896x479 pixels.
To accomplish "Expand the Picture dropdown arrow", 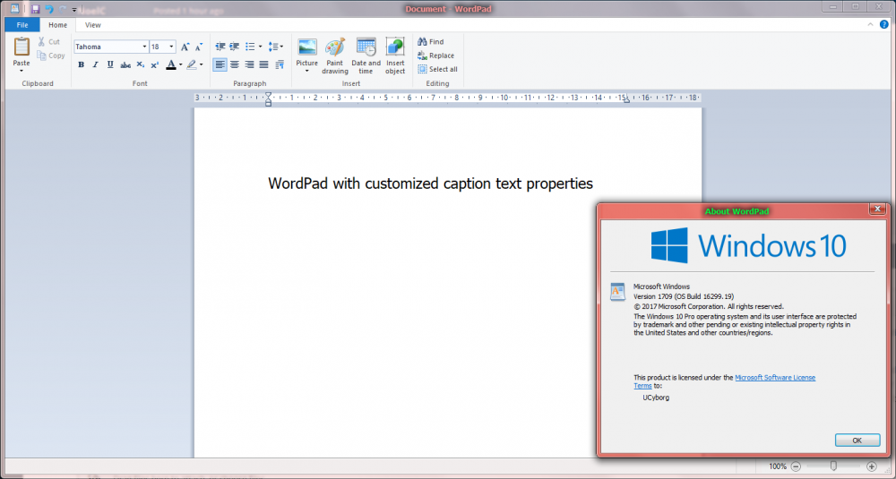I will coord(306,71).
